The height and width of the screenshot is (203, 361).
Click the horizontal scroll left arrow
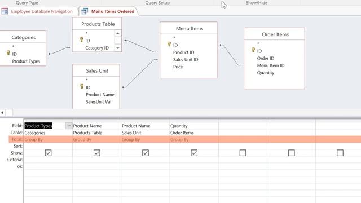[2, 113]
